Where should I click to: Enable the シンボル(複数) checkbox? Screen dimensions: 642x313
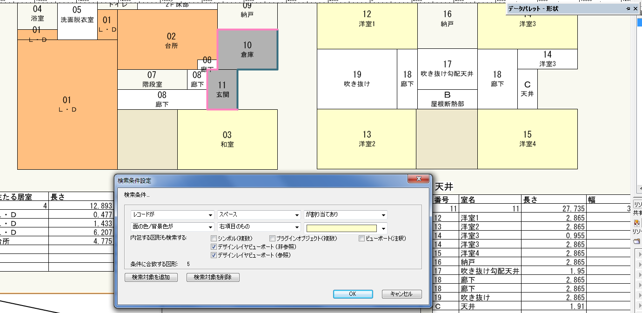coord(214,239)
